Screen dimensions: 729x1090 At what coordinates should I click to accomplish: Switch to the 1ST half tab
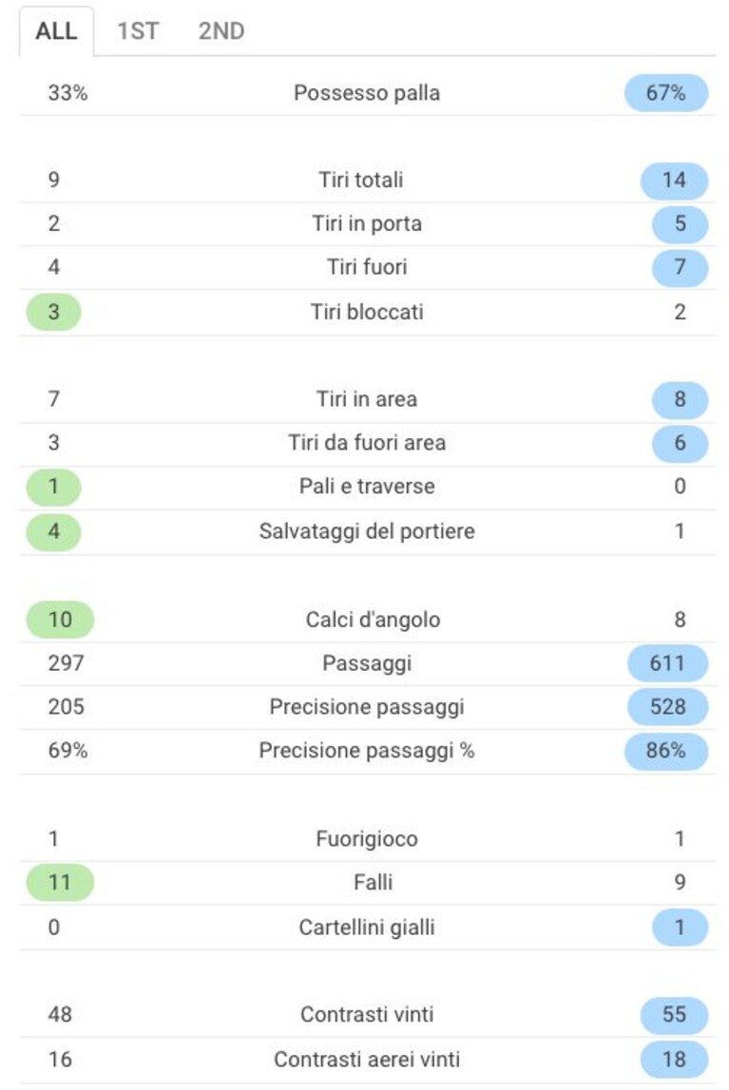138,31
